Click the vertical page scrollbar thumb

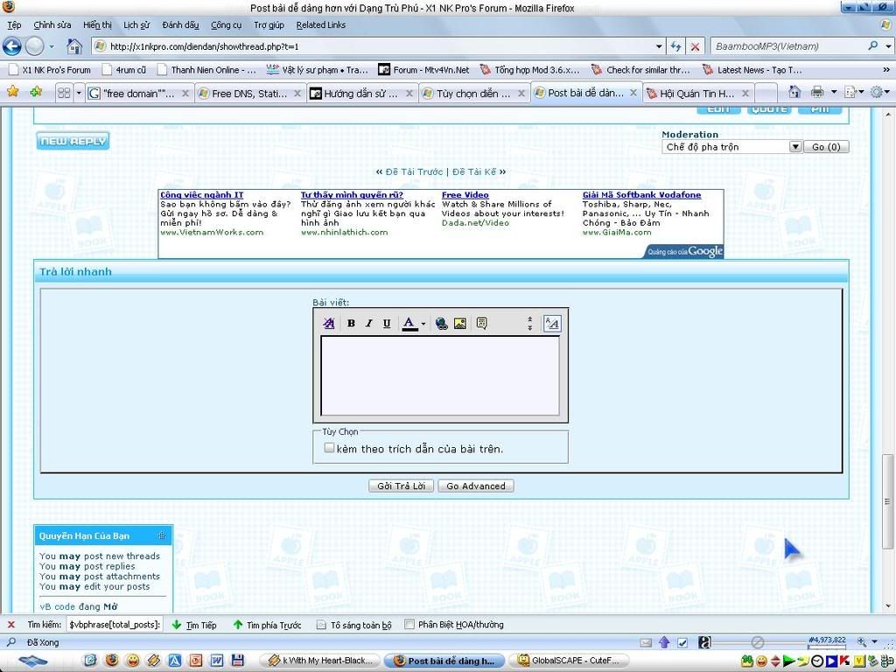(887, 500)
